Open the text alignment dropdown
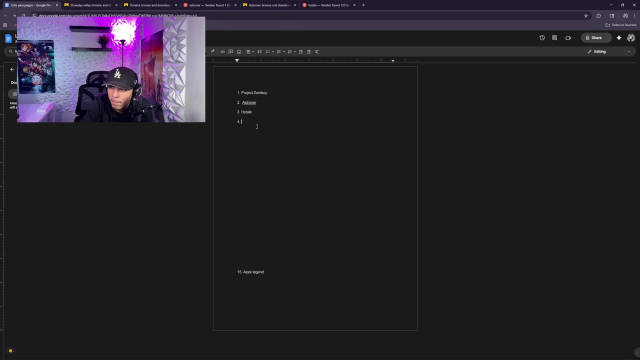 [249, 51]
